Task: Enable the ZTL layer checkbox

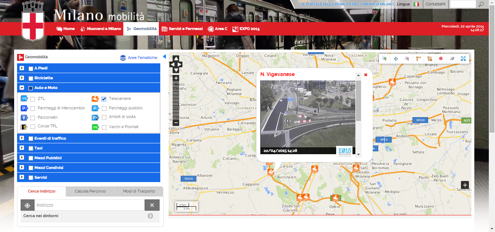Action: tap(33, 99)
